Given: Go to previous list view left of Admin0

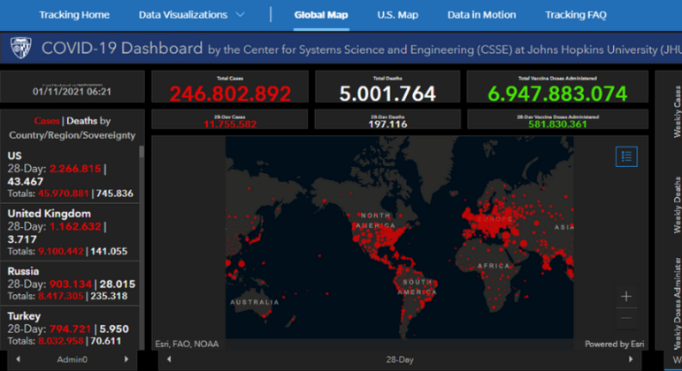Looking at the screenshot, I should coord(18,360).
